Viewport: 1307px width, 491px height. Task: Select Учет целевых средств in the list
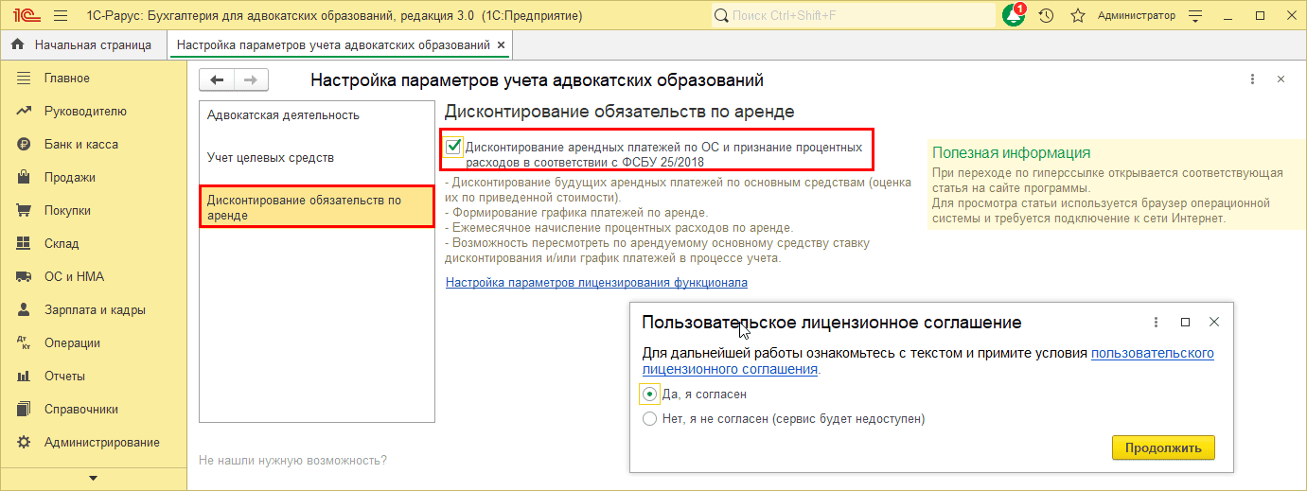pyautogui.click(x=271, y=158)
